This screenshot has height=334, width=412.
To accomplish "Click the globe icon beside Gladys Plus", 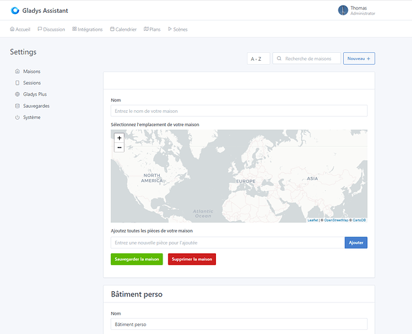I will coord(17,94).
